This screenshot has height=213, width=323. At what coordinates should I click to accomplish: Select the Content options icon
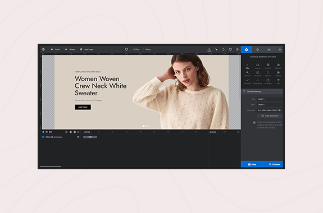point(268,66)
